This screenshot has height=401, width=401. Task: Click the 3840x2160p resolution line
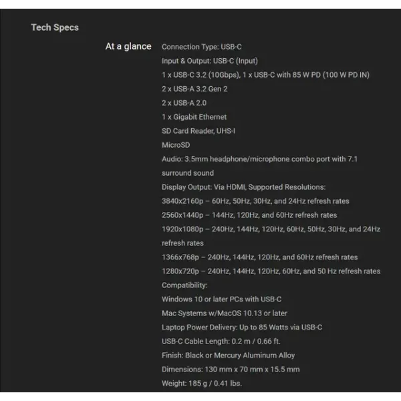[255, 201]
